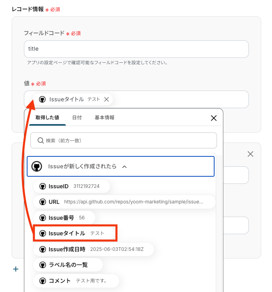Collapse the Issueが新しく作成されたら section chevron
Screen dimensions: 272x292
124,167
